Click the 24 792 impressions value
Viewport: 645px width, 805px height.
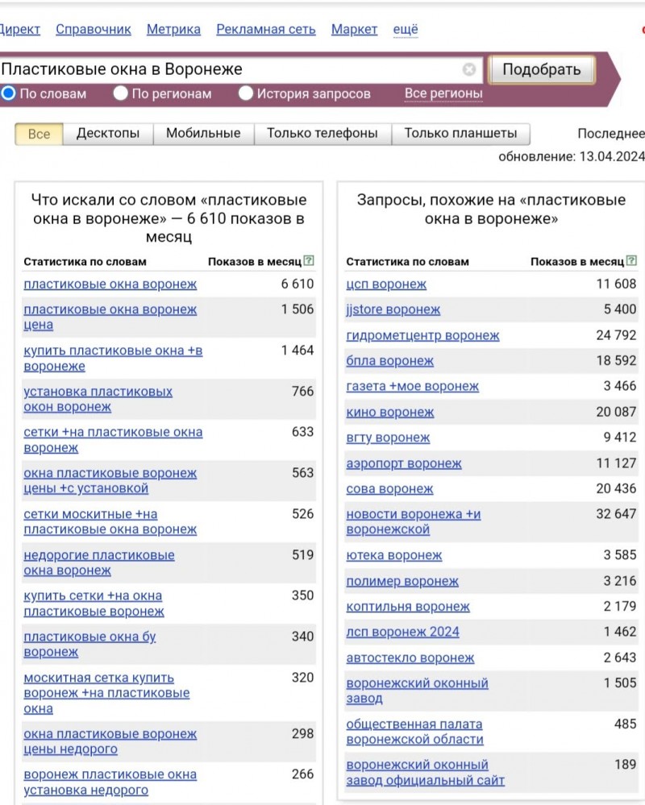[616, 335]
